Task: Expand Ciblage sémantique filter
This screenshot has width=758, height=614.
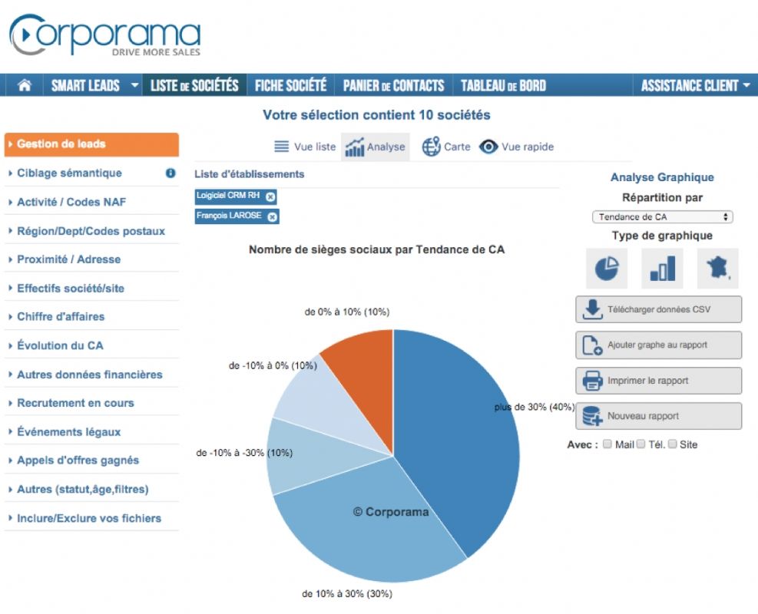Action: 70,173
